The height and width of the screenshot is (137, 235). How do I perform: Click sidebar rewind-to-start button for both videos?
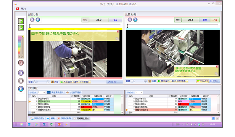[21, 73]
